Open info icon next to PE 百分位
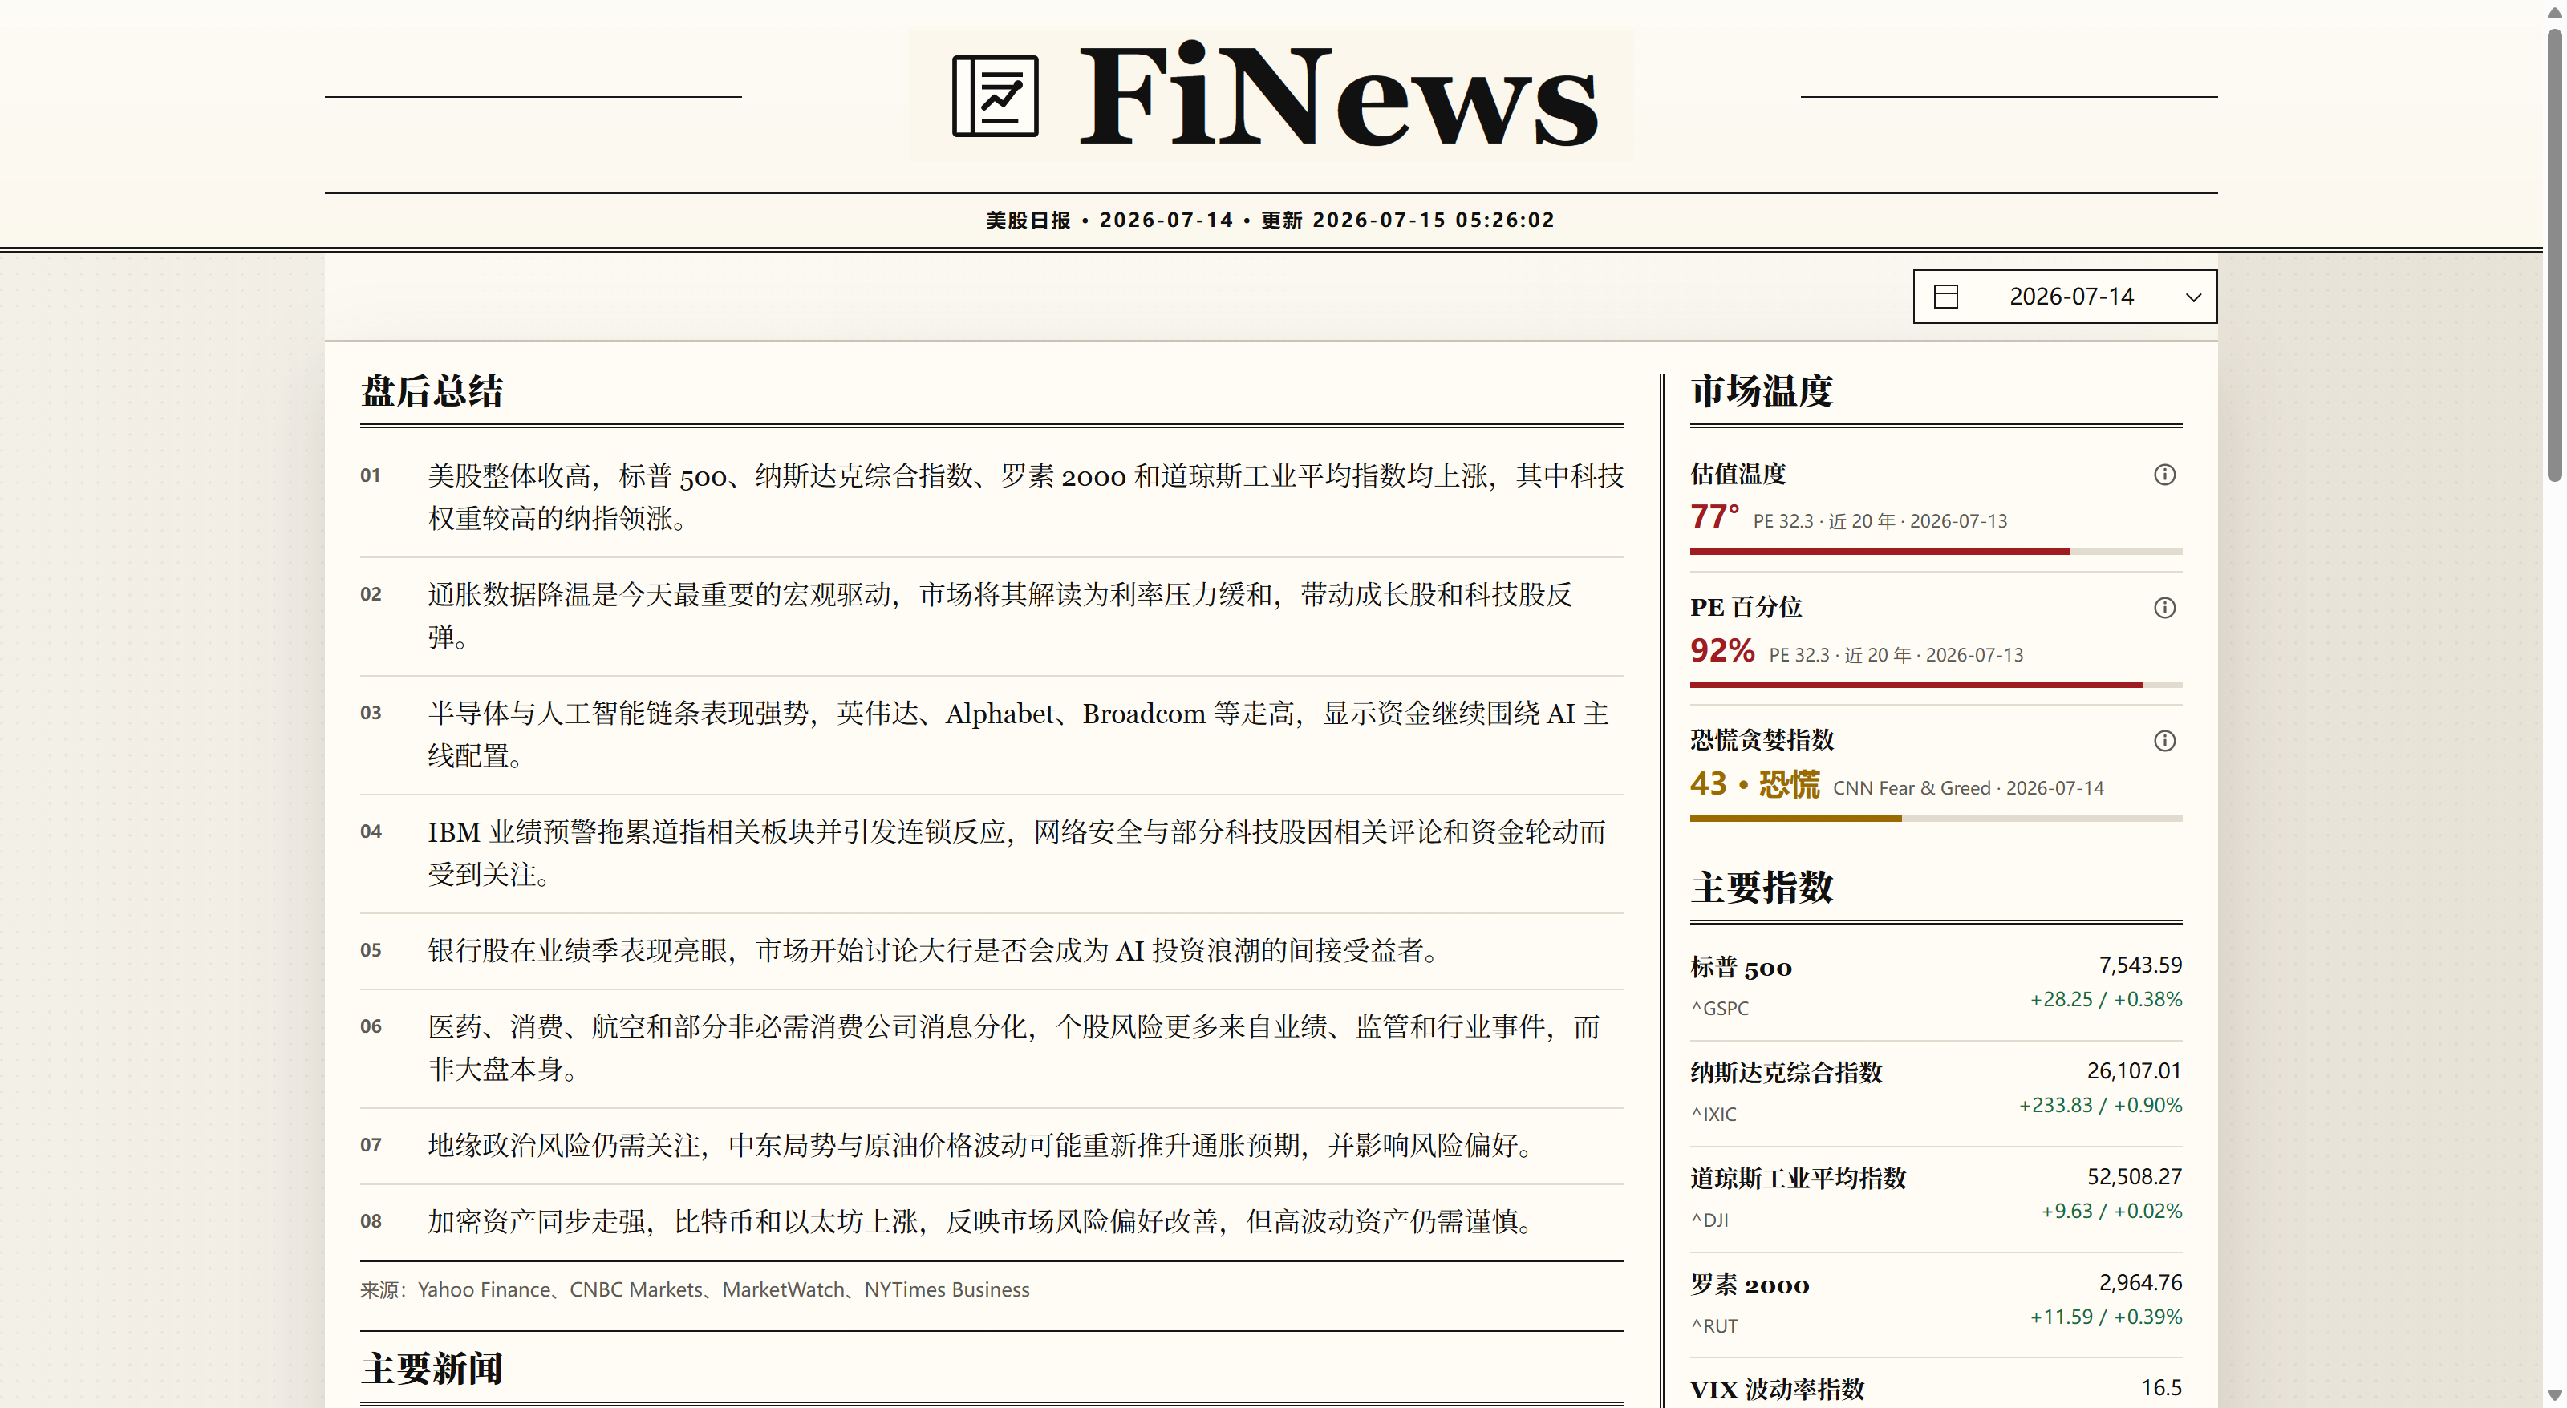 click(2164, 609)
